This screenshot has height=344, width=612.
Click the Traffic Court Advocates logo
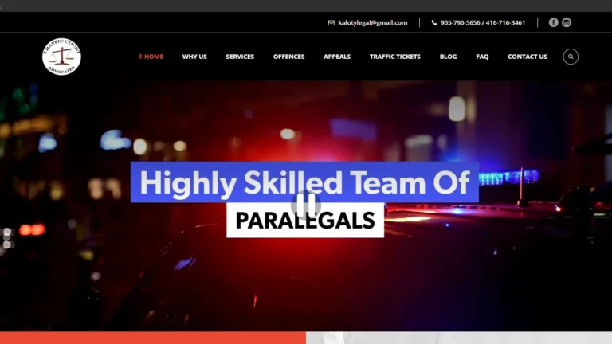(61, 57)
